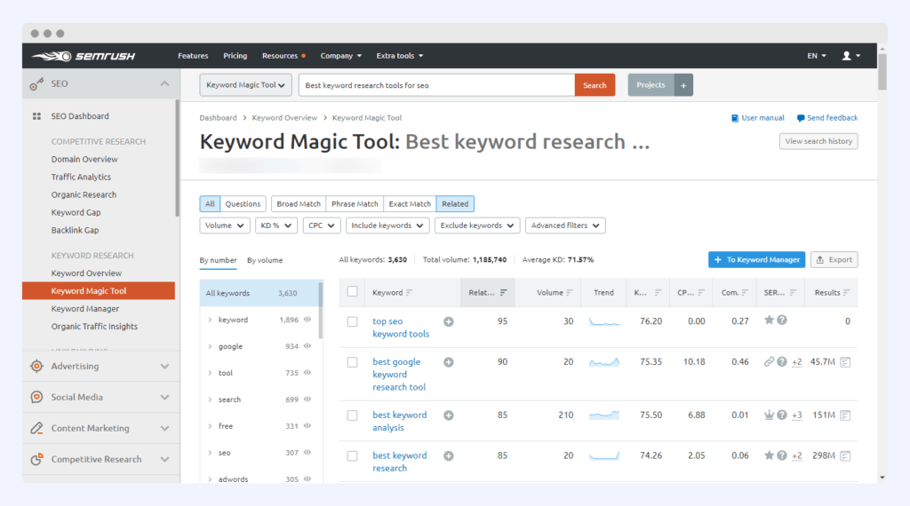
Task: Click link SERP feature icon for 'best google keyword research tool'
Action: pyautogui.click(x=769, y=361)
